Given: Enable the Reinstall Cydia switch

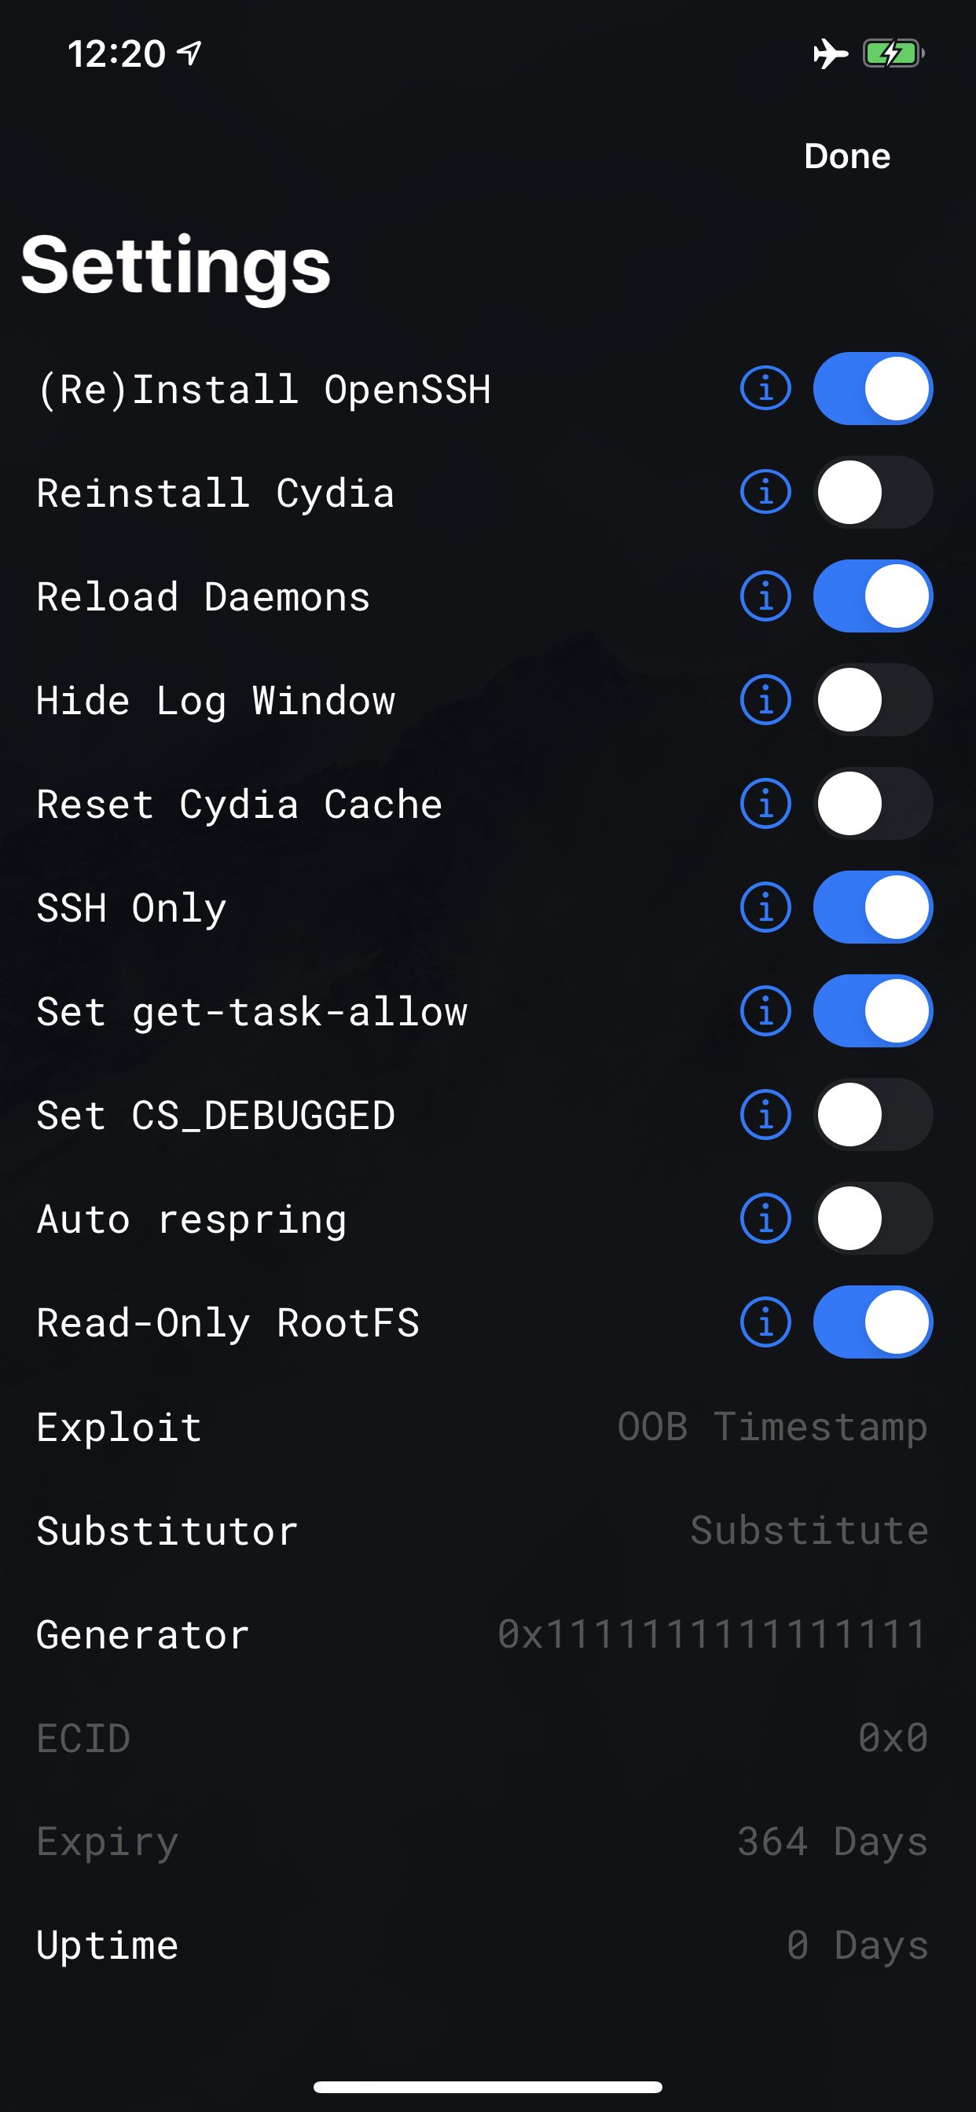Looking at the screenshot, I should pyautogui.click(x=872, y=492).
